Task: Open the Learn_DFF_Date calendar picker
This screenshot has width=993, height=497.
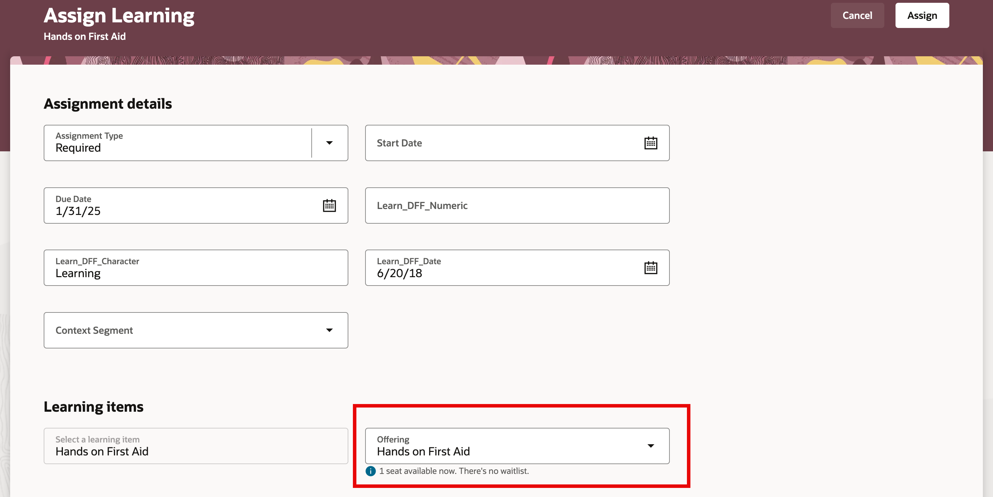Action: (650, 268)
